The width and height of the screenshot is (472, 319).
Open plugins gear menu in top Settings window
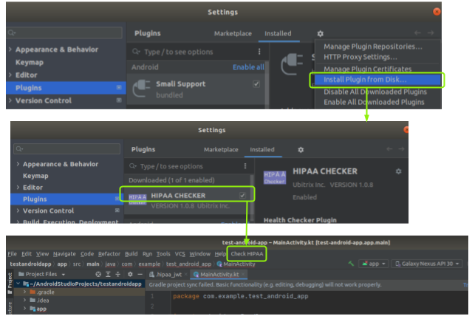coord(321,33)
